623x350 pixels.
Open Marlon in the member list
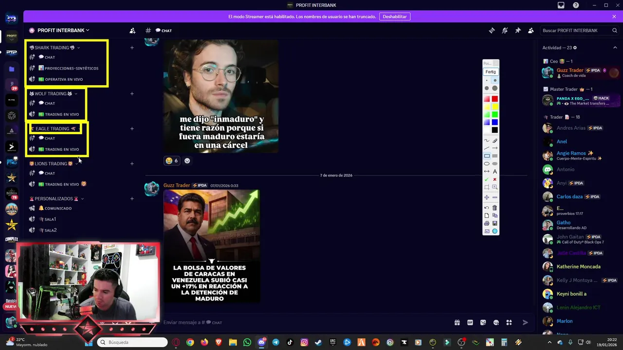pyautogui.click(x=565, y=321)
